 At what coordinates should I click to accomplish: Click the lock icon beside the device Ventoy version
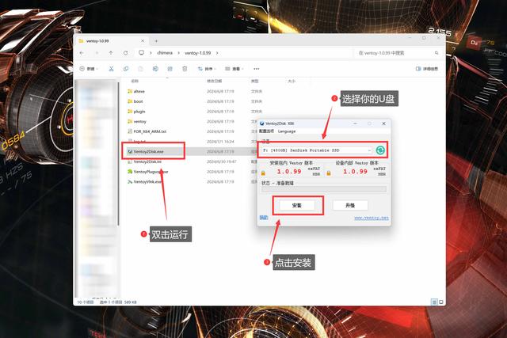[x=329, y=173]
